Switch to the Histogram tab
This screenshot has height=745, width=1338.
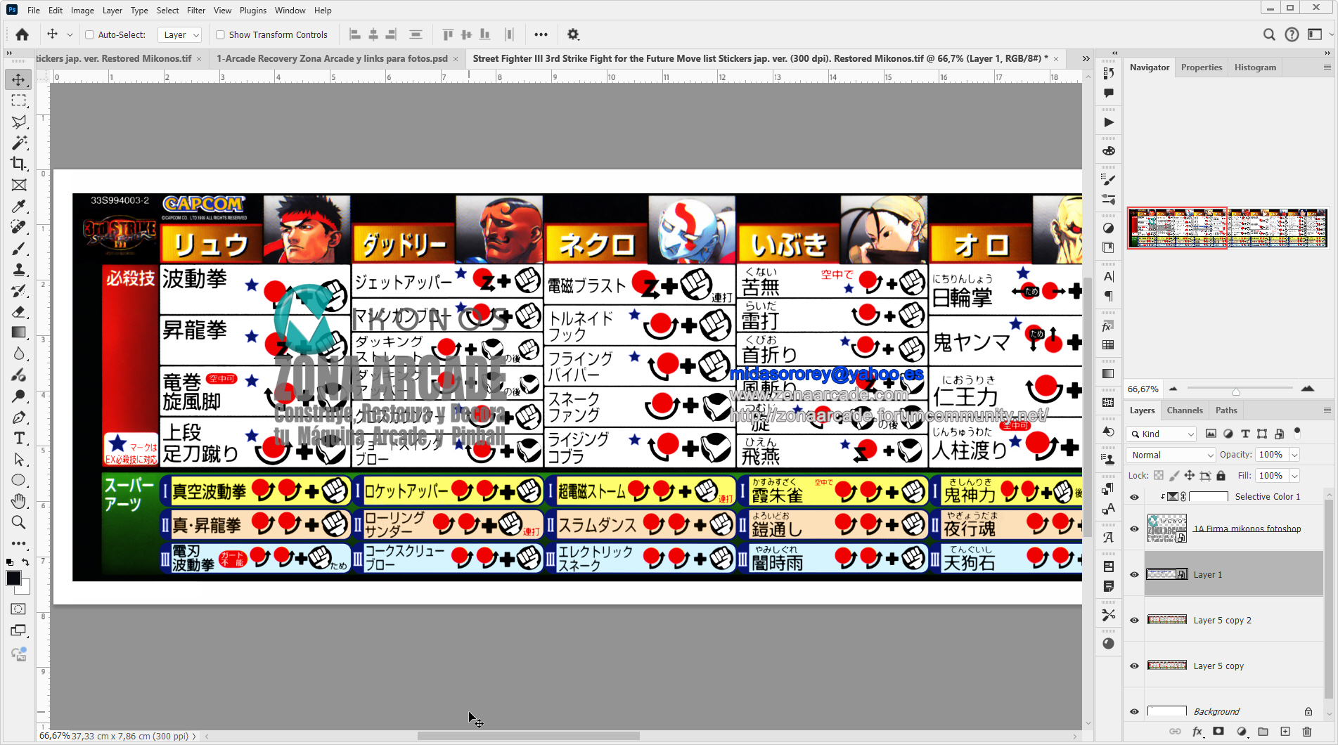coord(1255,67)
